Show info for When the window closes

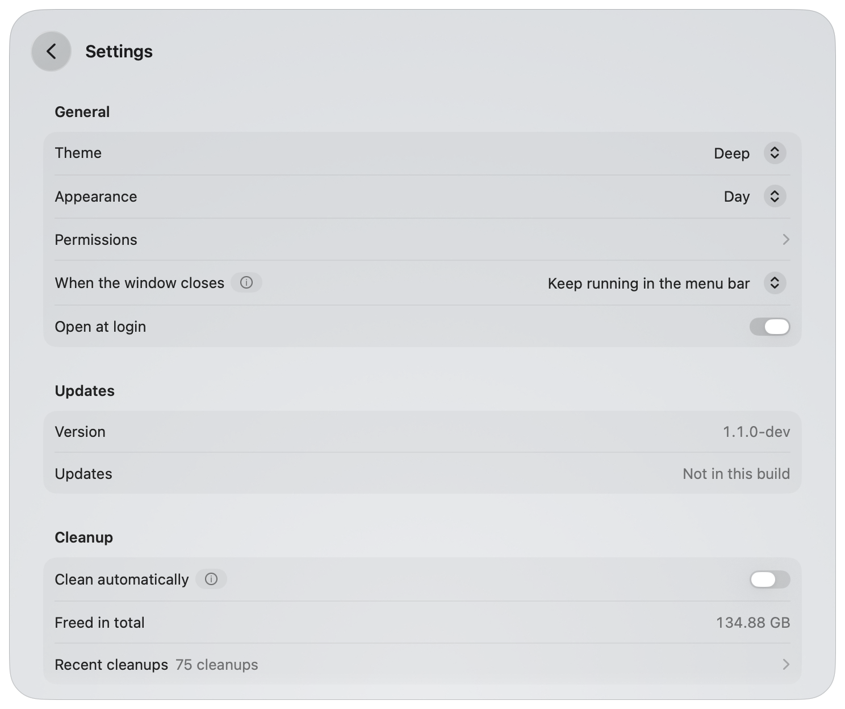tap(246, 282)
